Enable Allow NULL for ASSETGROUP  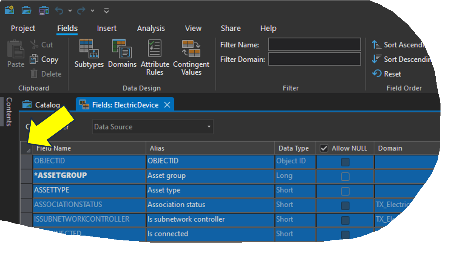point(345,176)
